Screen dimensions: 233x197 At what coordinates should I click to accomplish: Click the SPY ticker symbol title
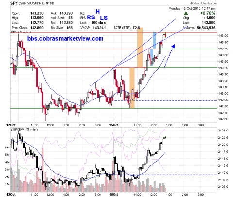tap(14, 3)
